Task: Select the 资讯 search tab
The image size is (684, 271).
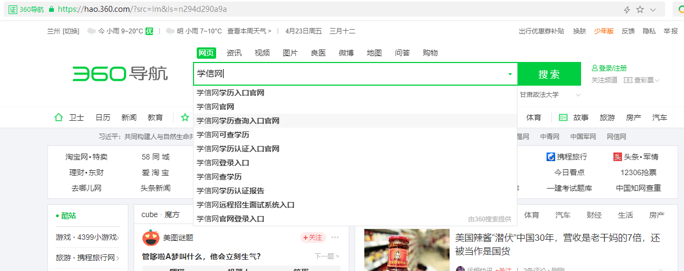Action: pyautogui.click(x=234, y=53)
